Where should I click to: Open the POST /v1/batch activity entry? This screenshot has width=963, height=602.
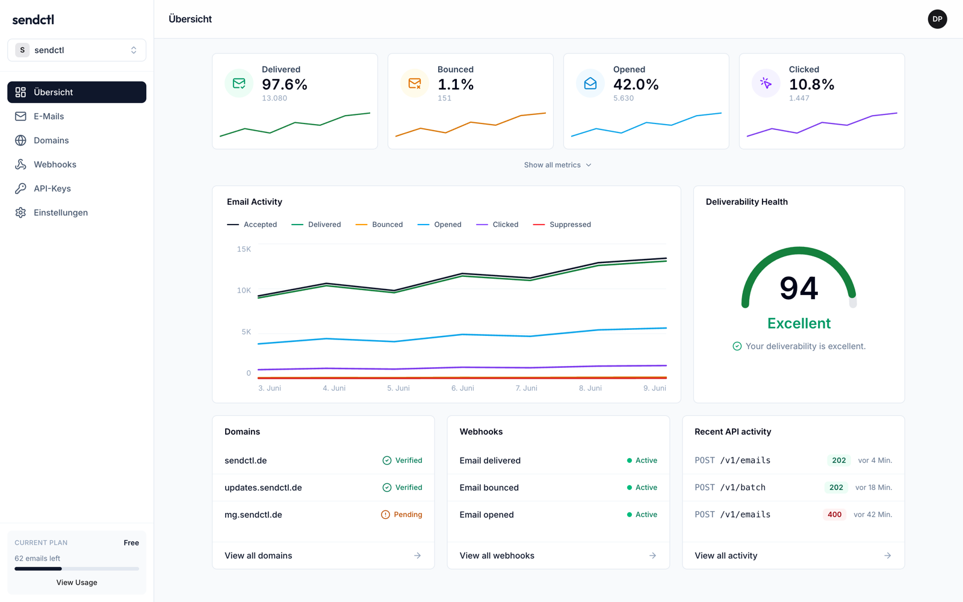tap(793, 488)
